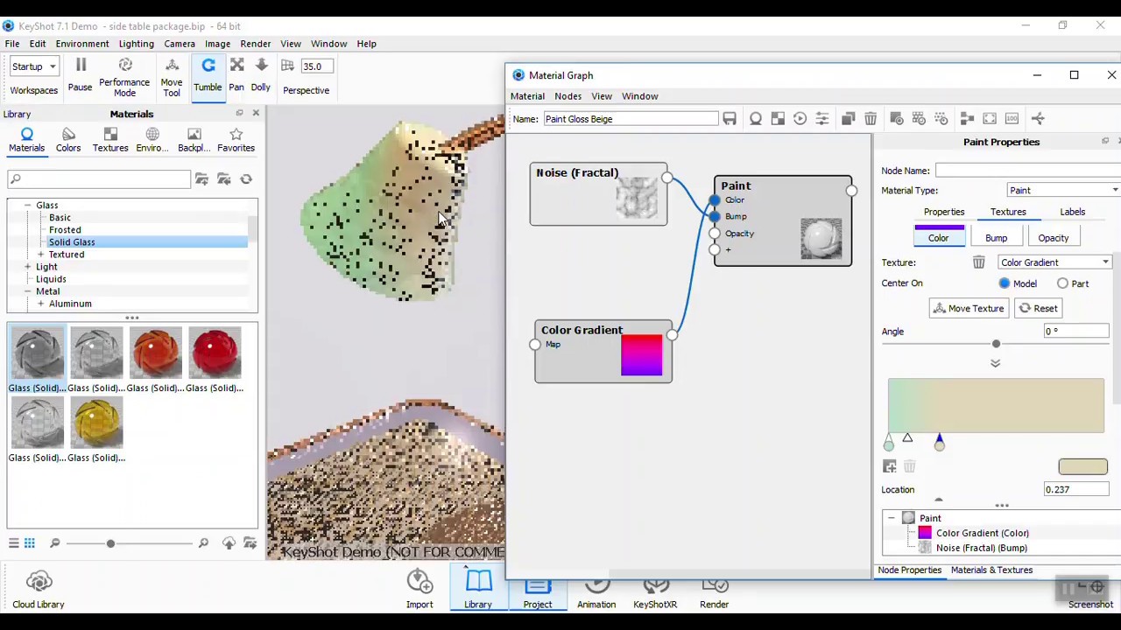Select the Model center-on radio button

coord(1004,283)
